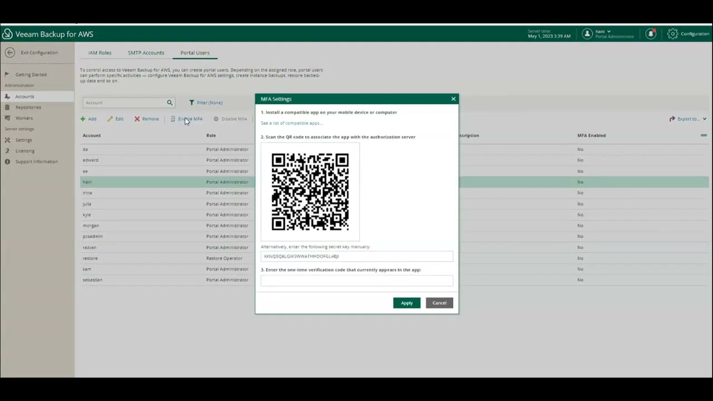Switch to the SMTP Accounts tab
This screenshot has height=401, width=713.
(x=146, y=53)
